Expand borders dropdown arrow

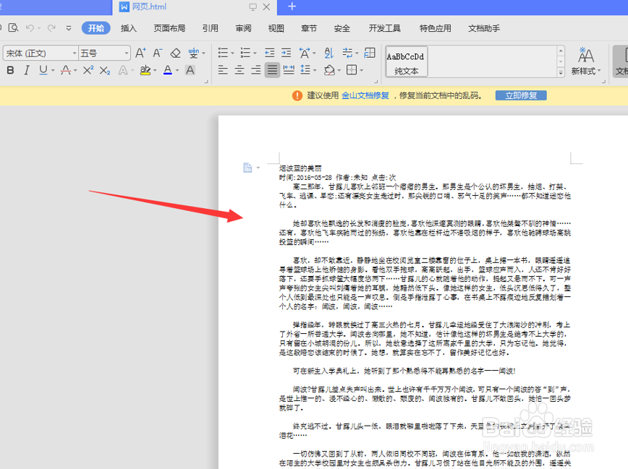[361, 71]
